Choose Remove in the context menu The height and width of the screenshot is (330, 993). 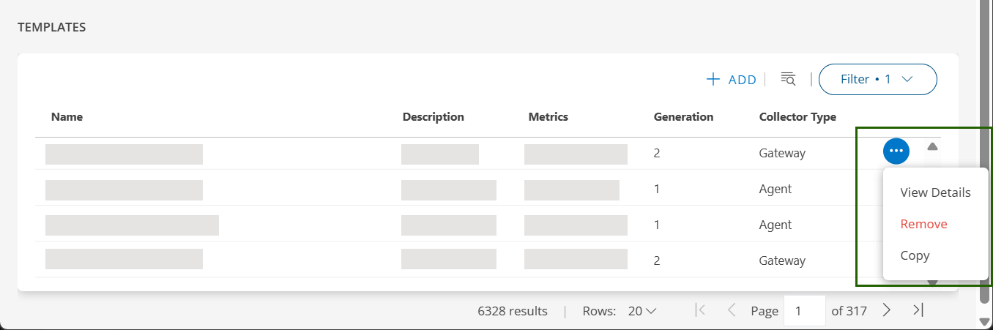[923, 224]
